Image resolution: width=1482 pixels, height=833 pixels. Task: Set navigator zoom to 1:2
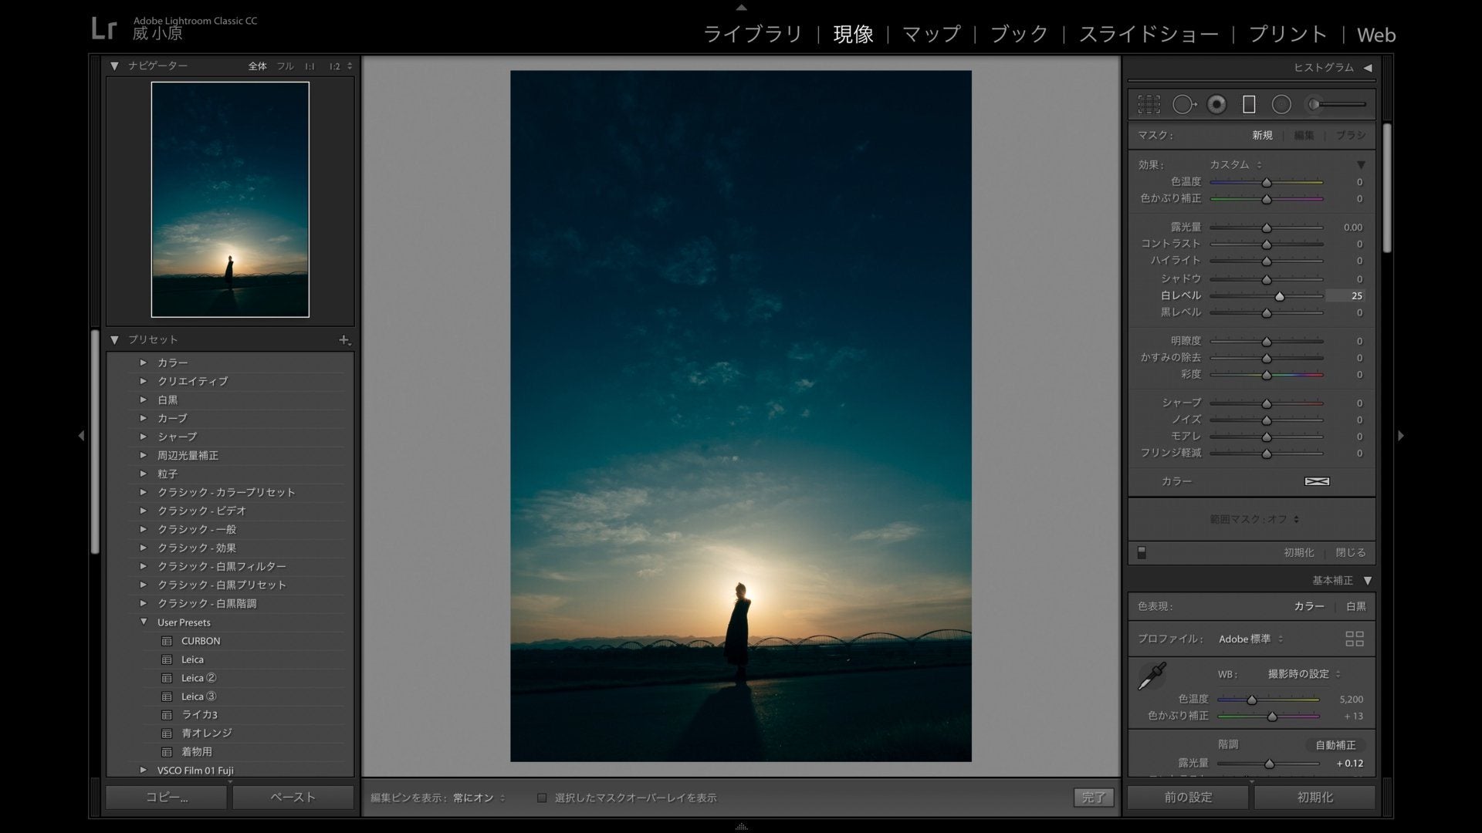[x=334, y=66]
